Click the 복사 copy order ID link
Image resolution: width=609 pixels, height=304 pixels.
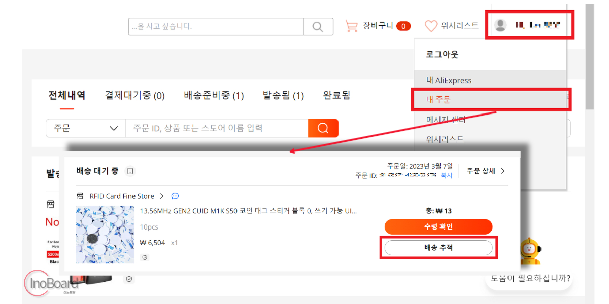coord(446,175)
